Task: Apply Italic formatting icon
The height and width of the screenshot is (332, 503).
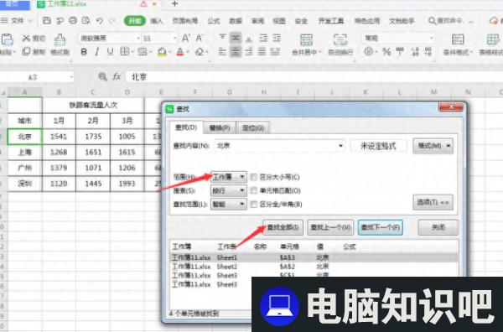Action: 97,52
